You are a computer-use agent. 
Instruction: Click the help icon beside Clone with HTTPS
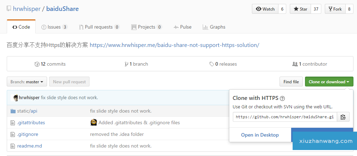pos(282,98)
